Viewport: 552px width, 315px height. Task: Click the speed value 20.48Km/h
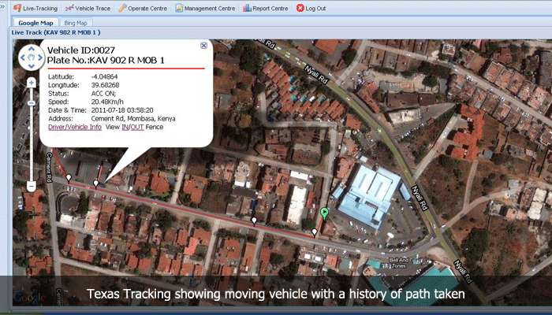point(107,102)
